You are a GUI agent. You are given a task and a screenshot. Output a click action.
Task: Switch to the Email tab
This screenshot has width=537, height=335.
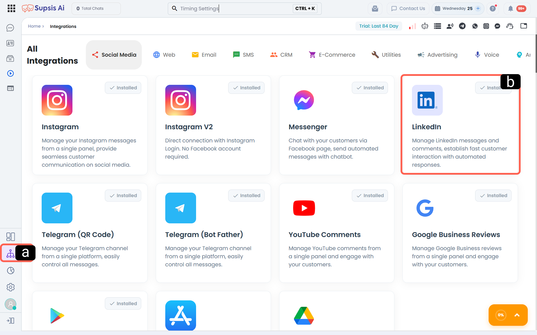tap(204, 55)
